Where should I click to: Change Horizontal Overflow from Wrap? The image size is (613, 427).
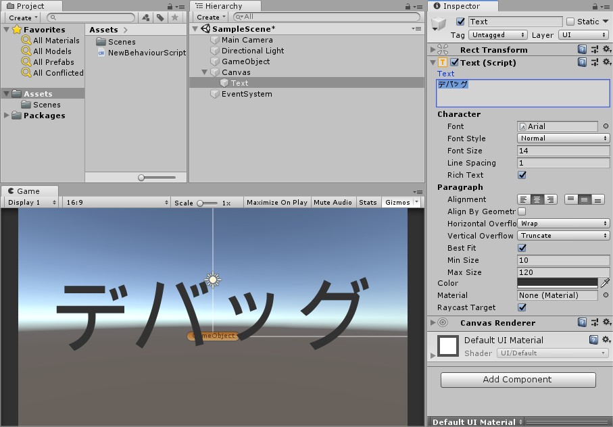pyautogui.click(x=563, y=223)
